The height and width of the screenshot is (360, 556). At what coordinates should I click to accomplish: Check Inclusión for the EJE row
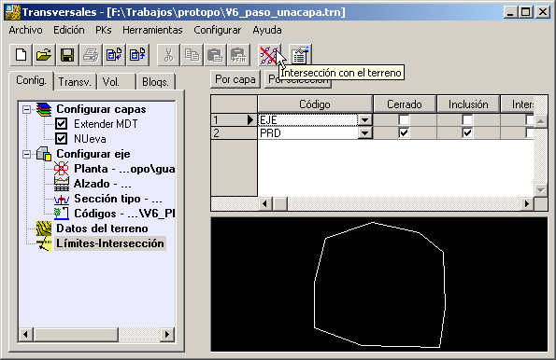(467, 120)
